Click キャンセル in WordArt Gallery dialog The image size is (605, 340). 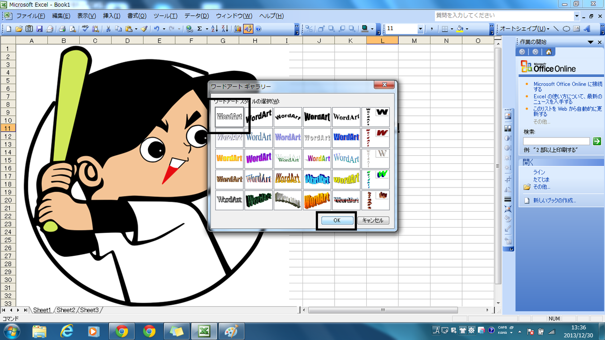click(x=373, y=221)
